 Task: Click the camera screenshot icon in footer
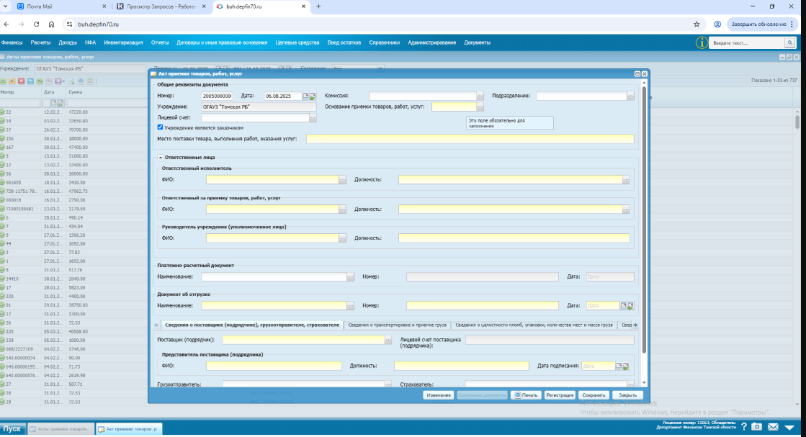tap(756, 427)
